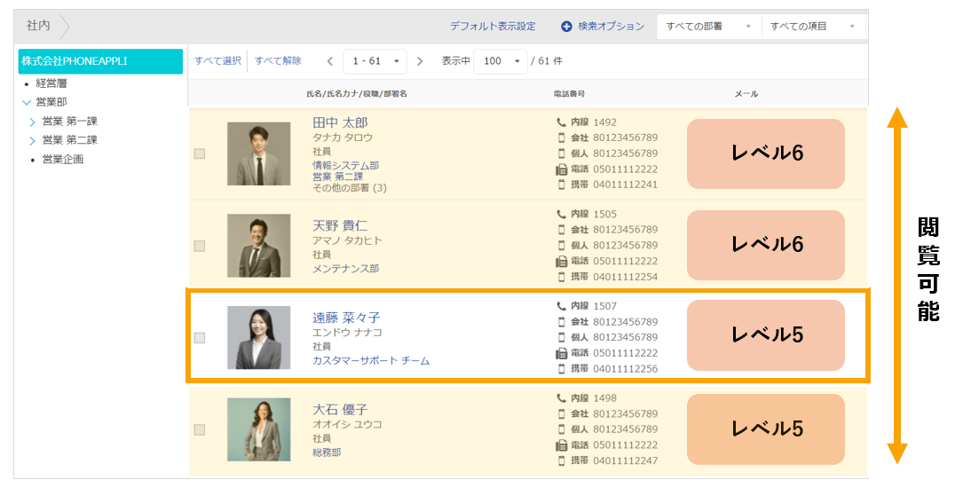Click the 内線 phone icon for 田中 太郎
The width and height of the screenshot is (971, 503).
coord(561,122)
